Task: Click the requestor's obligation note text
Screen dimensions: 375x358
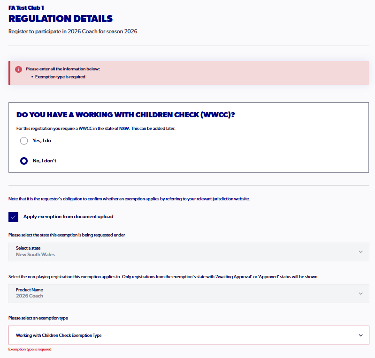Action: pos(129,199)
